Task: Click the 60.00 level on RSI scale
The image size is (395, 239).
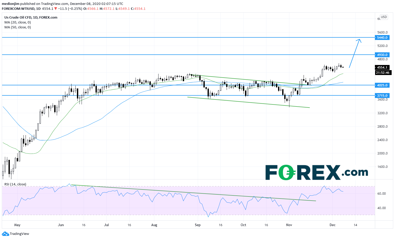Action: coord(382,194)
